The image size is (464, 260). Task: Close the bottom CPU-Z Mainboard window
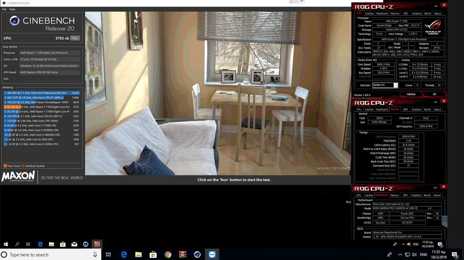point(444,187)
